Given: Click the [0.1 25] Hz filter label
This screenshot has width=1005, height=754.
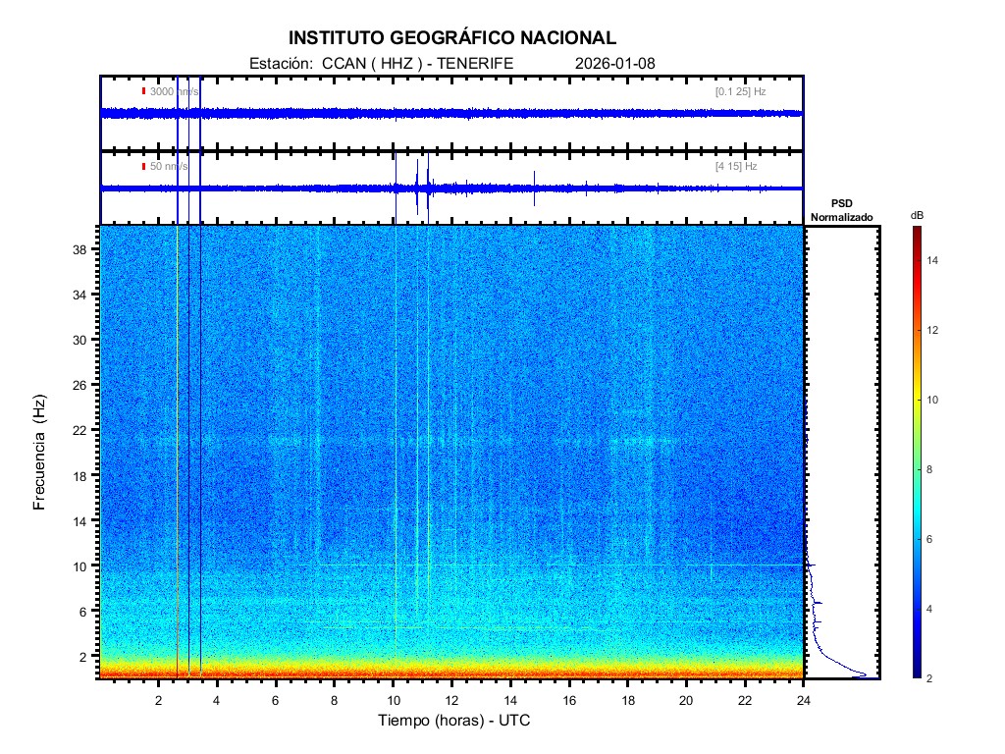Looking at the screenshot, I should click(741, 91).
